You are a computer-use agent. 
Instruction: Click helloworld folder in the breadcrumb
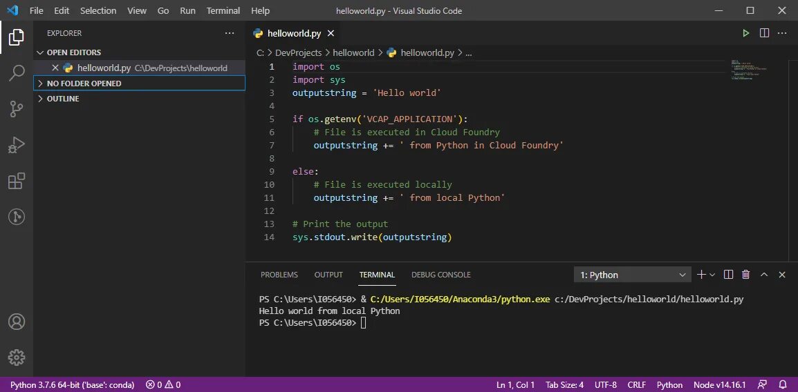pyautogui.click(x=353, y=53)
